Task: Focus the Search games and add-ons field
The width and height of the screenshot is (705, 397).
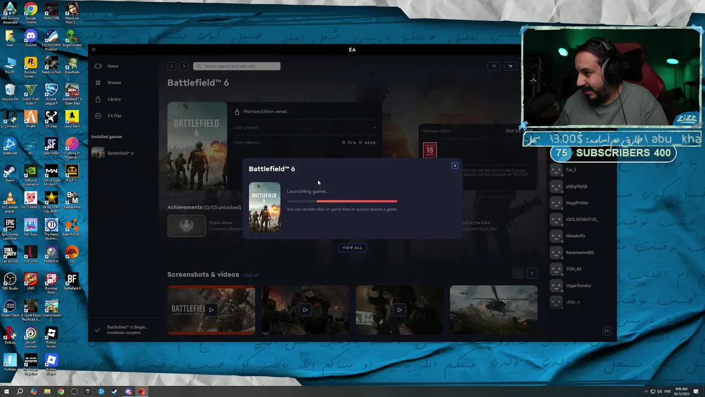Action: pyautogui.click(x=237, y=66)
